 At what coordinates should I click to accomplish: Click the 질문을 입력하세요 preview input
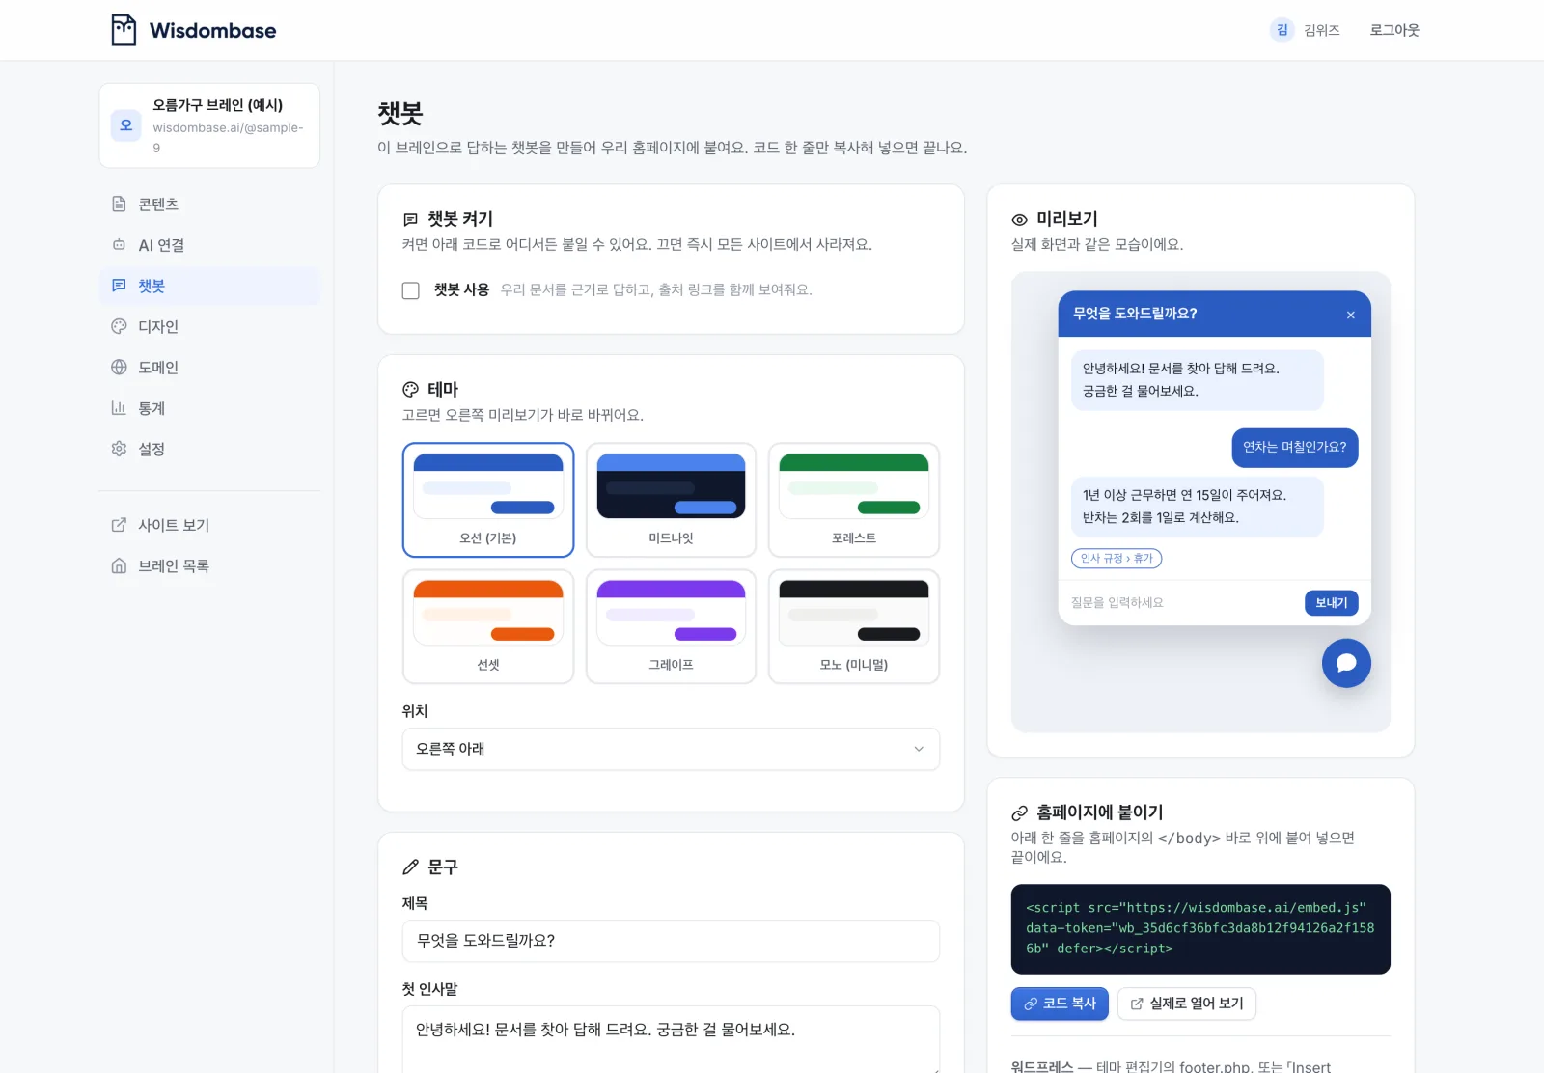(x=1181, y=602)
